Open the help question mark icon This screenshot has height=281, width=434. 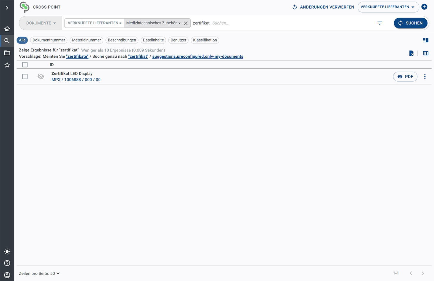click(x=7, y=263)
